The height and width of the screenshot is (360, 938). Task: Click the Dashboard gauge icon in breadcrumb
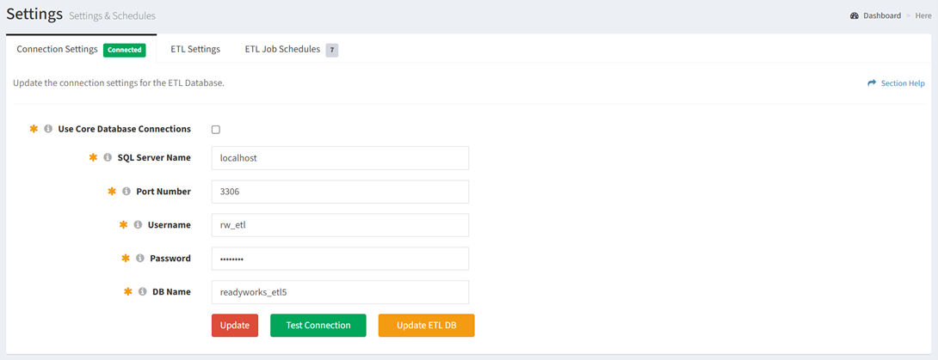(x=855, y=15)
